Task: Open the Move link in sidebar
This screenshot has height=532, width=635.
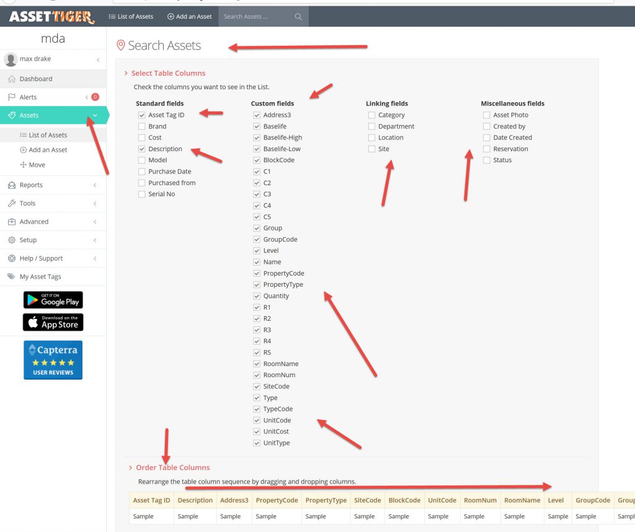Action: click(x=37, y=165)
